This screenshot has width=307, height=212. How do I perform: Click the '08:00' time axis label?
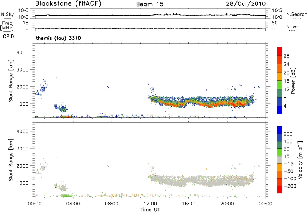(x=112, y=204)
